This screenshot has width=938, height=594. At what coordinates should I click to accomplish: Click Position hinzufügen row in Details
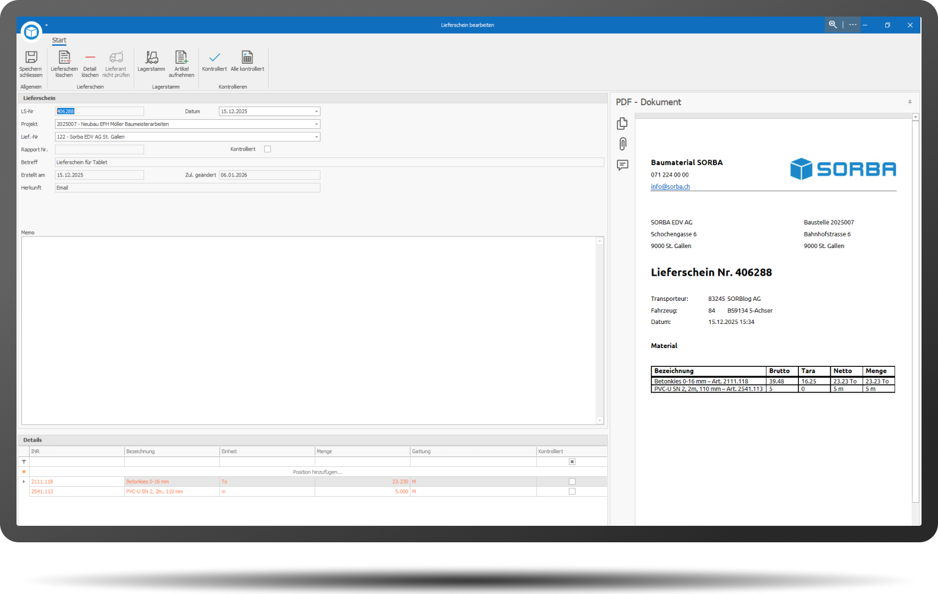tap(318, 472)
